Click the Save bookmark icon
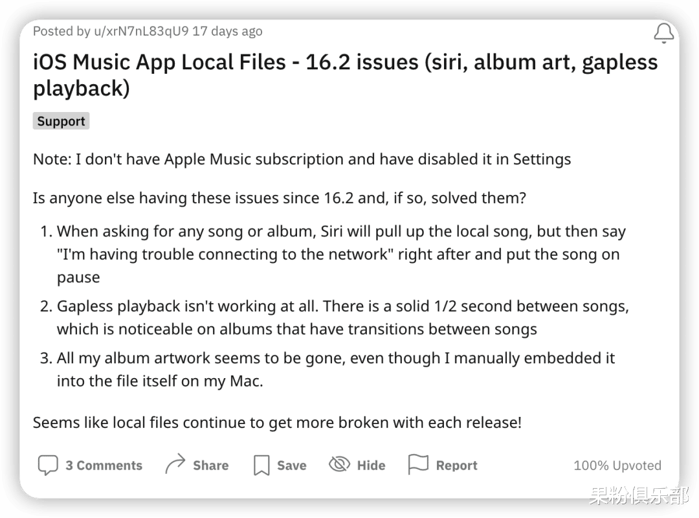Image resolution: width=699 pixels, height=518 pixels. coord(261,464)
